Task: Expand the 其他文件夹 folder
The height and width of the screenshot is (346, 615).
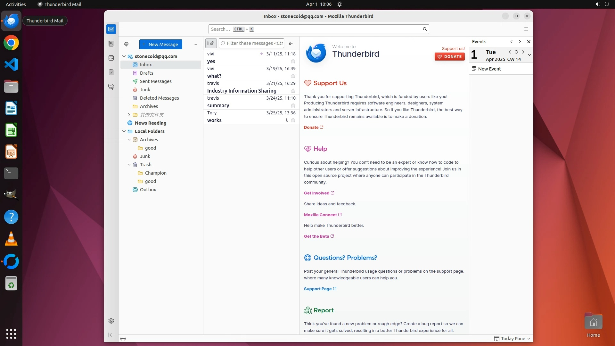Action: [129, 115]
